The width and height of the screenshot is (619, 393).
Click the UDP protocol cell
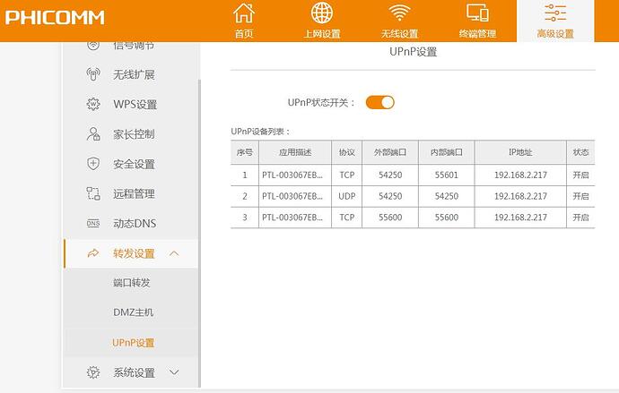(346, 196)
